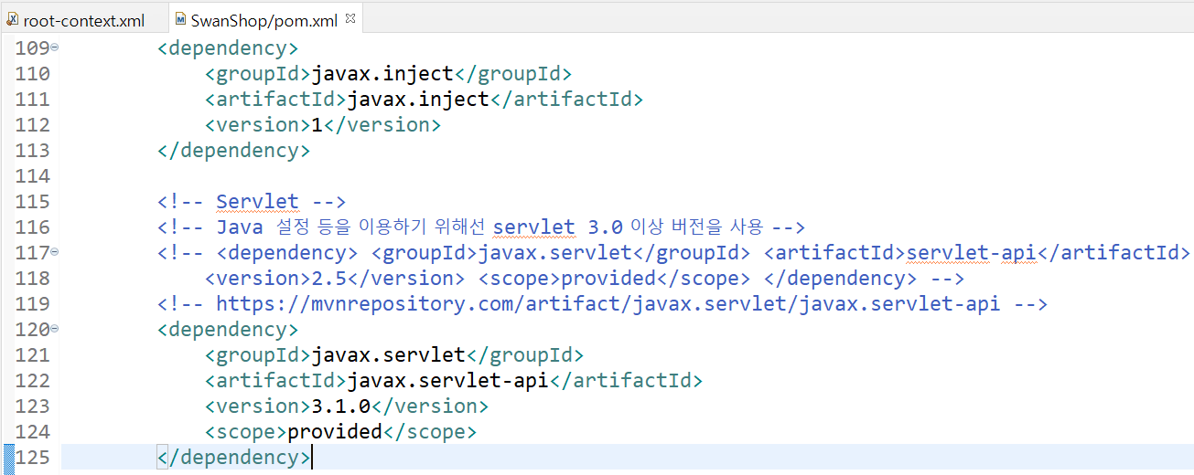Place cursor in javax.inject groupId text
Image resolution: width=1194 pixels, height=475 pixels.
383,73
